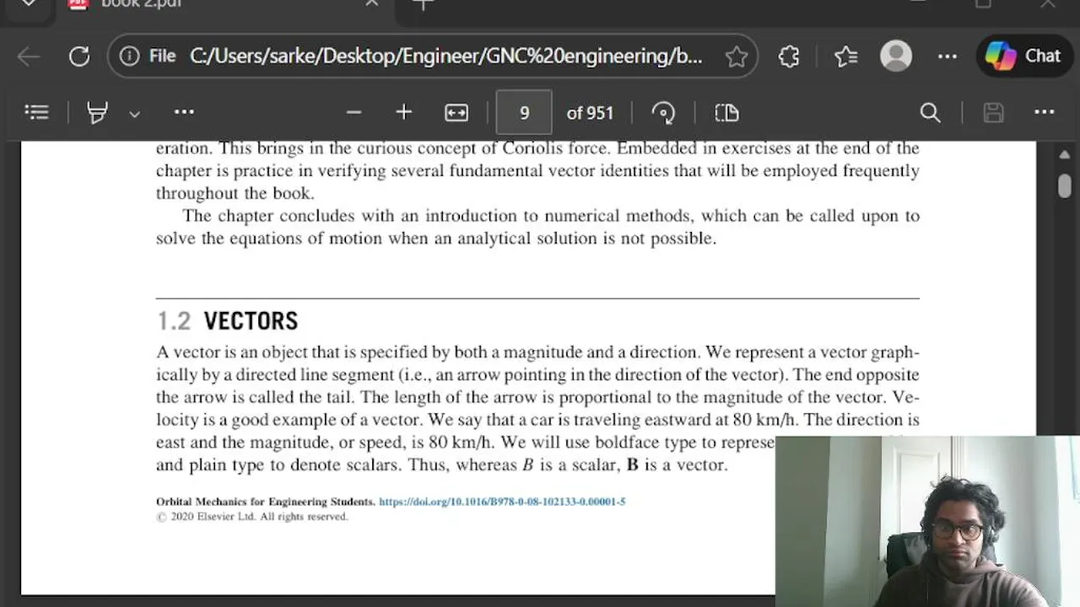Open browser Settings and more menu

[948, 56]
